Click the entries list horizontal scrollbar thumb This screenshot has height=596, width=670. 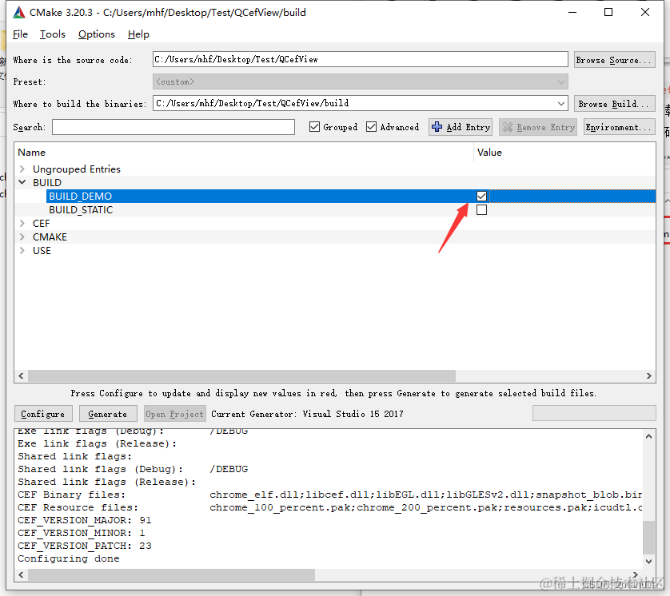(241, 375)
